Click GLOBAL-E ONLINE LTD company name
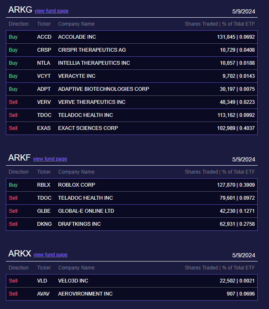Viewport: 269px width, 309px height. pyautogui.click(x=86, y=211)
